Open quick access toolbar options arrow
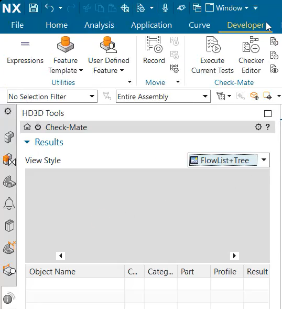282x309 pixels. [x=255, y=8]
